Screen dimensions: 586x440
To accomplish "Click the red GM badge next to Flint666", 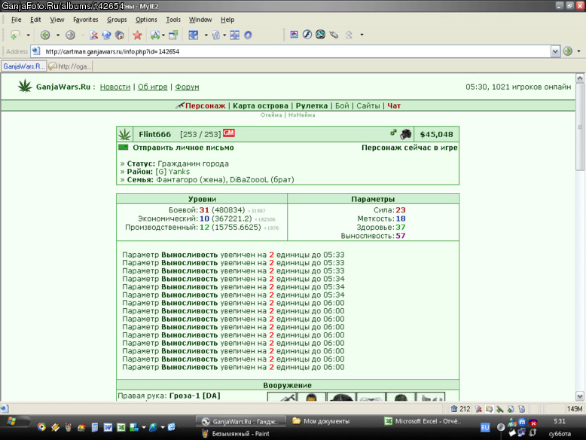I will click(x=229, y=133).
